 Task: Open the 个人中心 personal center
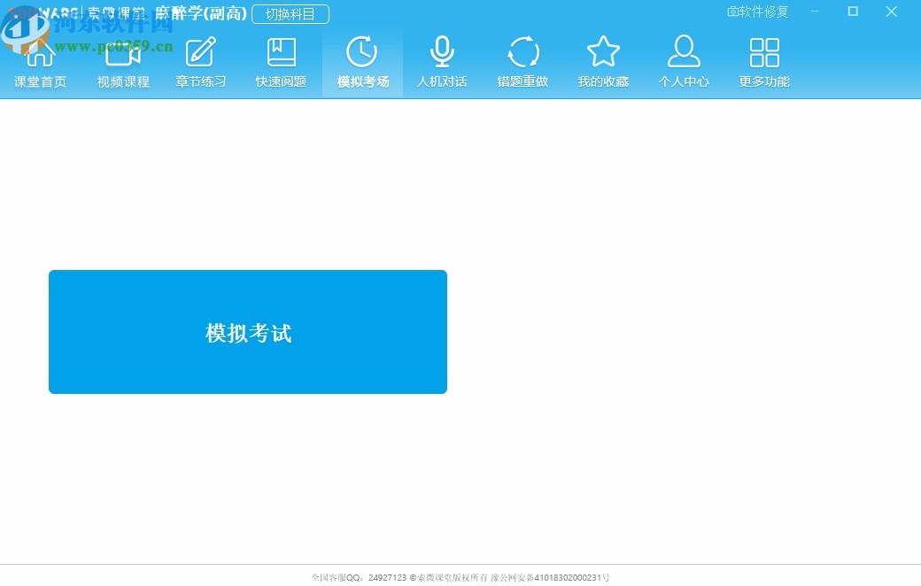pyautogui.click(x=684, y=62)
